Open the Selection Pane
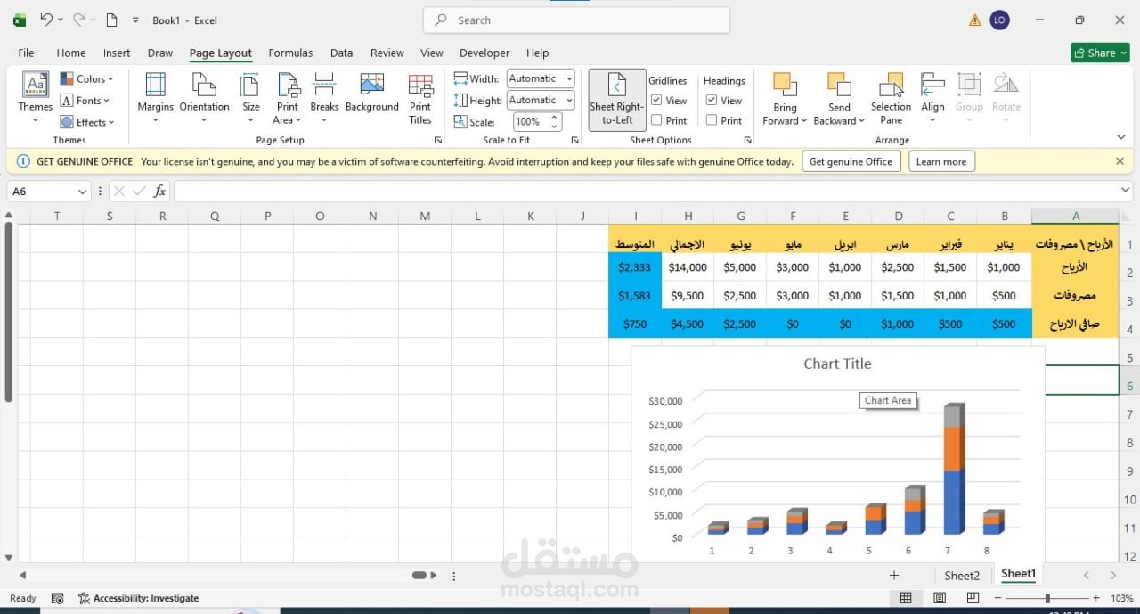The width and height of the screenshot is (1140, 614). [891, 98]
